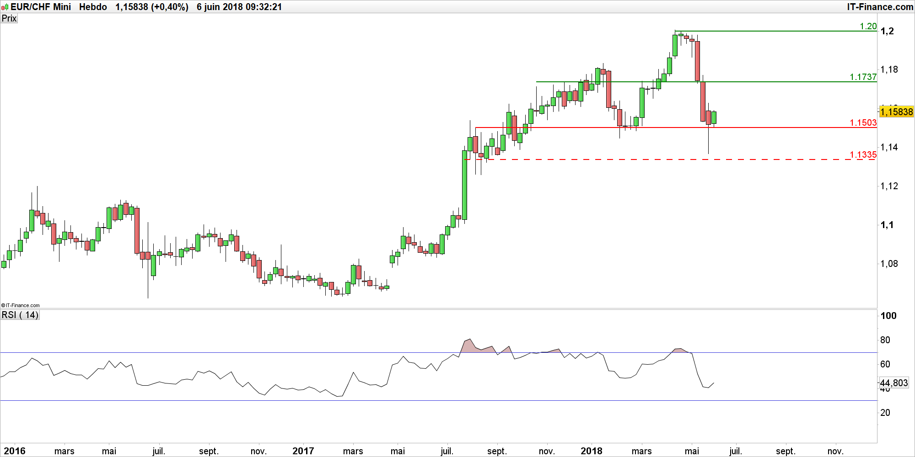Image resolution: width=915 pixels, height=457 pixels.
Task: Select the Hebdo timeframe label
Action: (x=93, y=7)
